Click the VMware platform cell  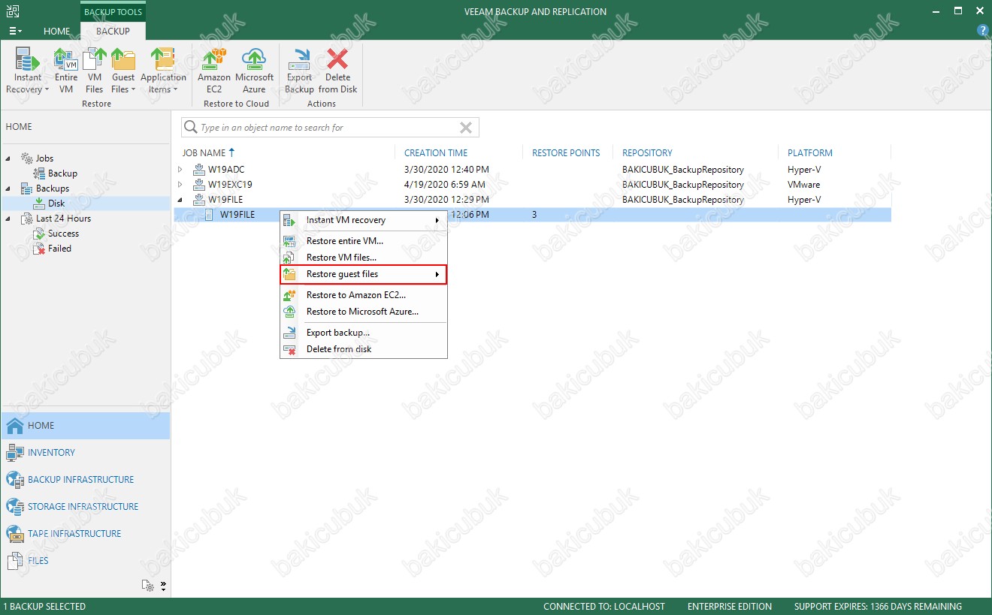[803, 185]
